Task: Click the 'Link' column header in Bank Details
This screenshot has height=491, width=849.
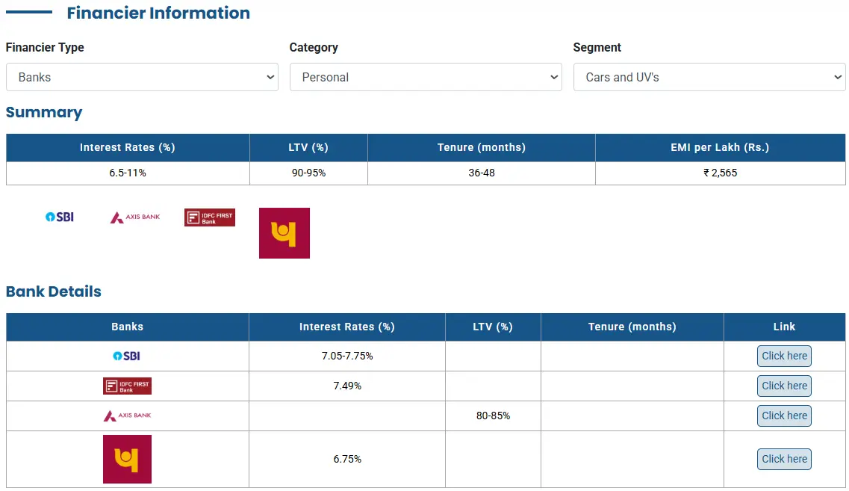Action: coord(784,327)
